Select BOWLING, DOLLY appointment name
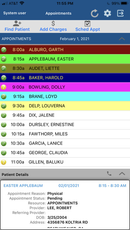130x230 pixels. tap(47, 87)
